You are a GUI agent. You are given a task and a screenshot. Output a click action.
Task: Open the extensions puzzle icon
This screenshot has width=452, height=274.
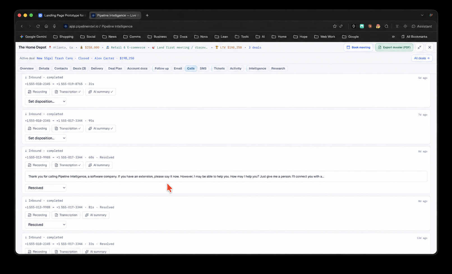tap(386, 26)
